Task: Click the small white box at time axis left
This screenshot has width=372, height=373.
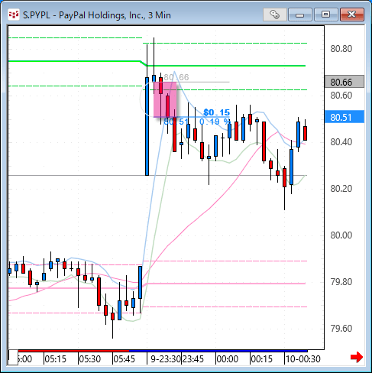Action: [x=13, y=357]
